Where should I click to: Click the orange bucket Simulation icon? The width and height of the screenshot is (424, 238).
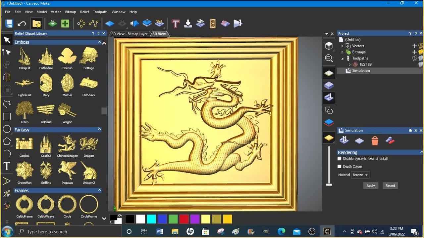point(375,141)
